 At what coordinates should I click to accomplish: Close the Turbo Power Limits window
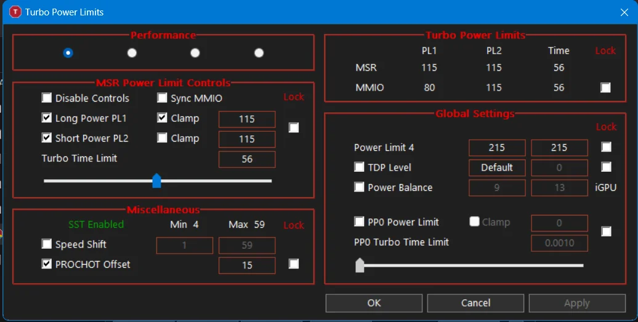(x=624, y=12)
